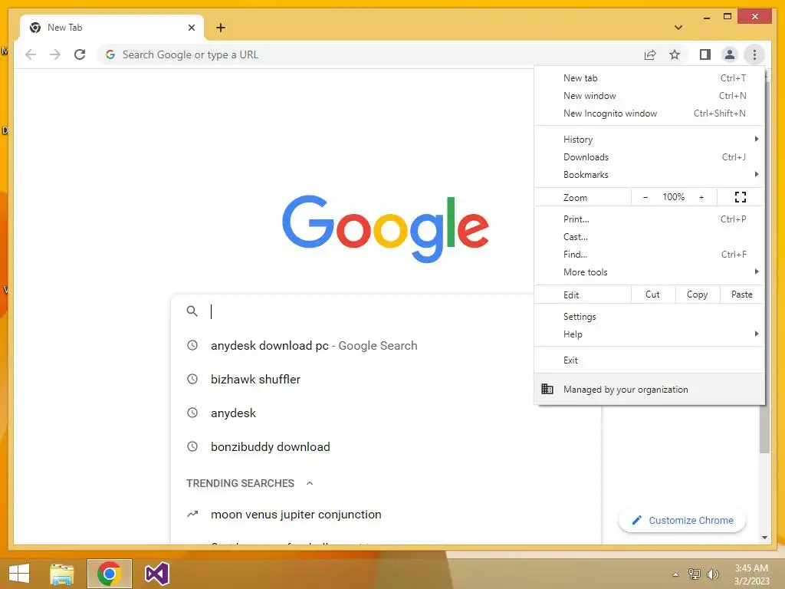The width and height of the screenshot is (785, 589).
Task: Click Managed by your organization
Action: [x=649, y=389]
